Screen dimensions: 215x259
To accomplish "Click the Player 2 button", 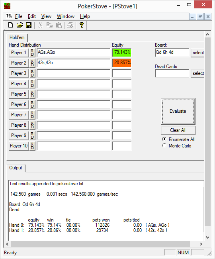I will 19,63.
